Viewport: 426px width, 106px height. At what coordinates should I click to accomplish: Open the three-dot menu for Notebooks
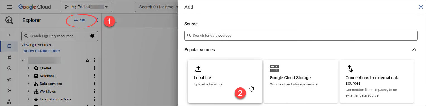point(95,76)
